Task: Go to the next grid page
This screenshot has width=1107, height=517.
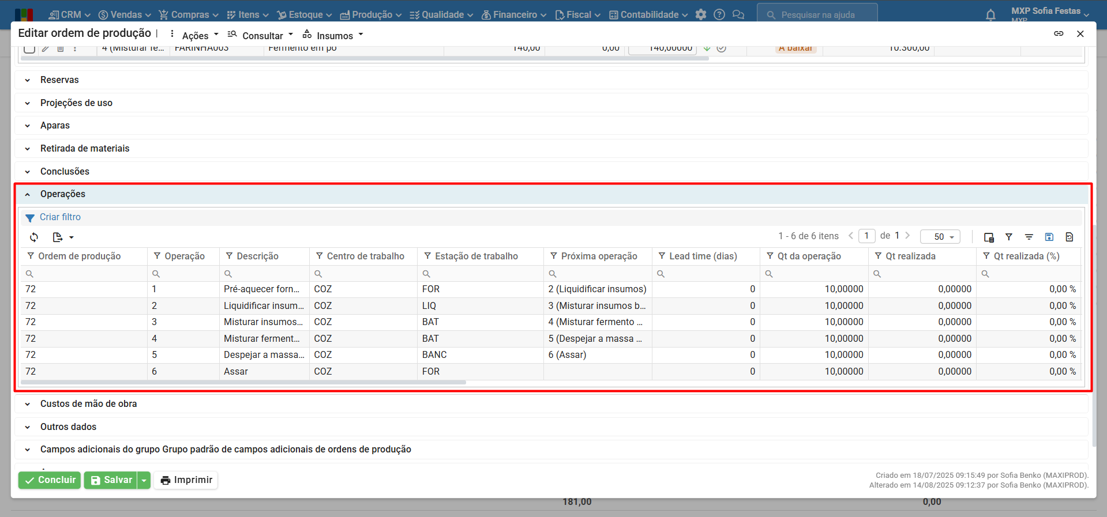Action: [907, 236]
